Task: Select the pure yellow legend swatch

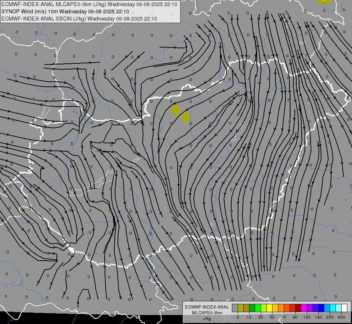Action: pos(270,308)
